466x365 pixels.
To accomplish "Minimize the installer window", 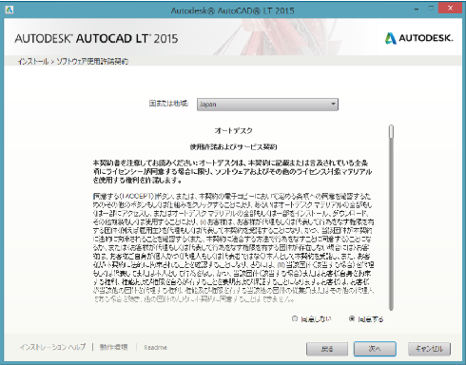I will [417, 10].
